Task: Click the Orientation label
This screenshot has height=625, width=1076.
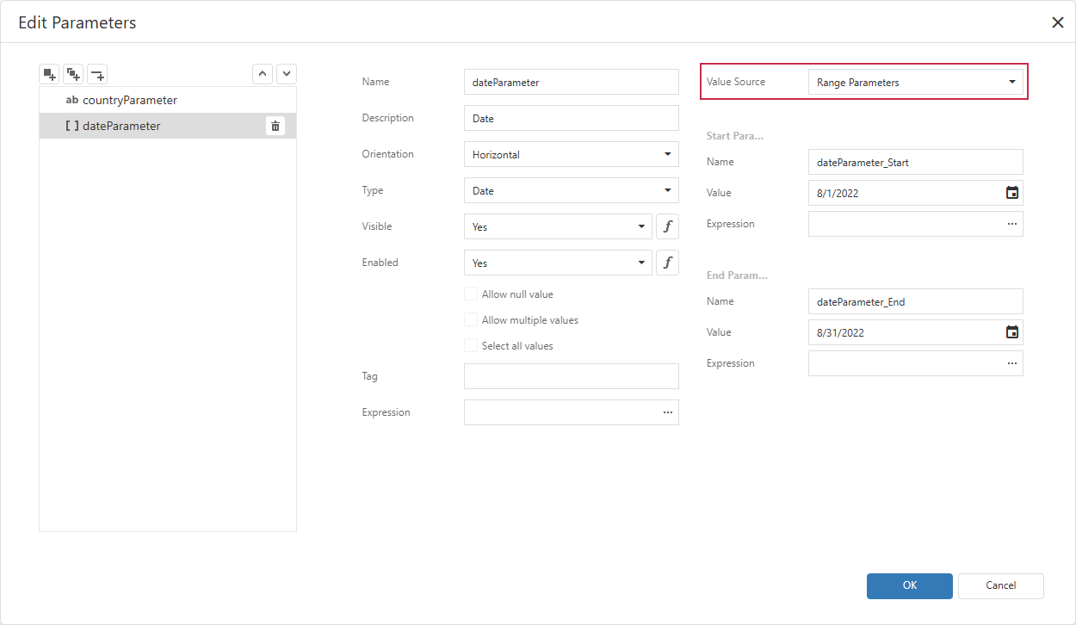Action: [x=387, y=154]
